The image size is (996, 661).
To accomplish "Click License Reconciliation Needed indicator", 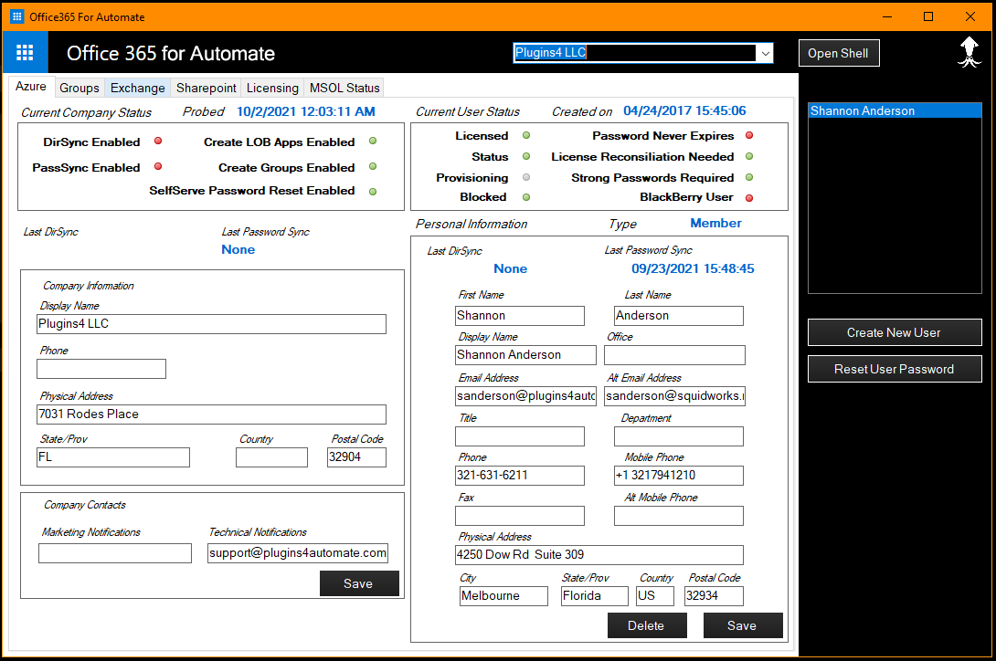I will coord(749,156).
